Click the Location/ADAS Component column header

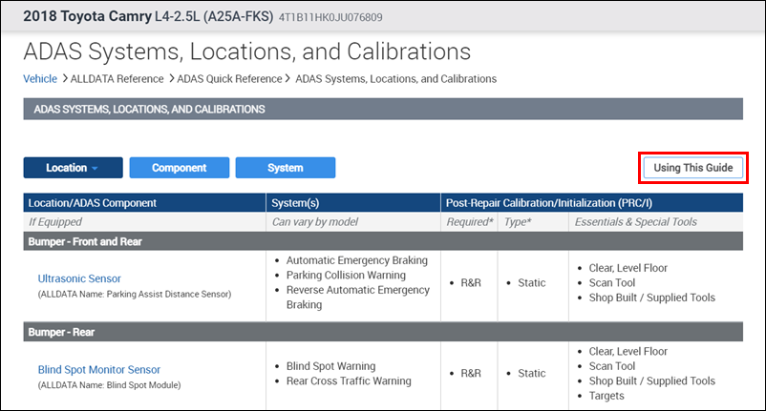click(144, 203)
